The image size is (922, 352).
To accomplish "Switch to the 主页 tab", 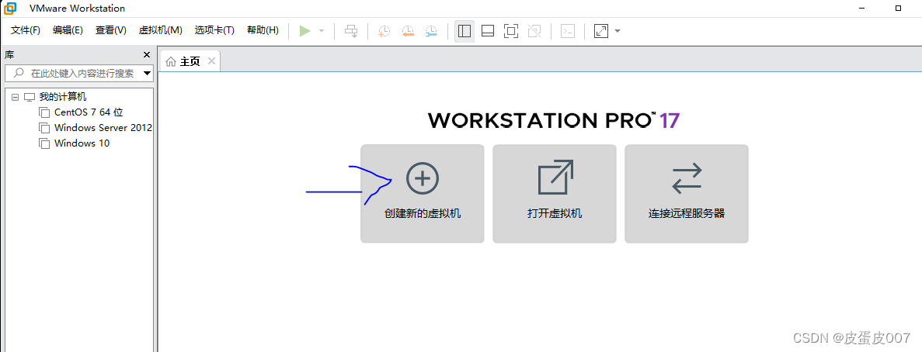I will (190, 61).
